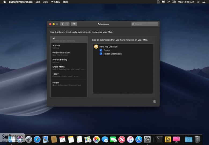This screenshot has height=145, width=209.
Task: Click the flag icon in menu bar
Action: [x=168, y=2]
